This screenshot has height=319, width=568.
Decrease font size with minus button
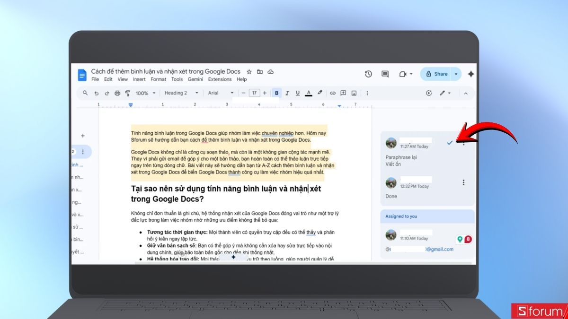click(244, 93)
